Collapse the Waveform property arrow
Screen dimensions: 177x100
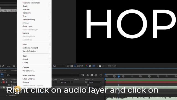point(7,95)
